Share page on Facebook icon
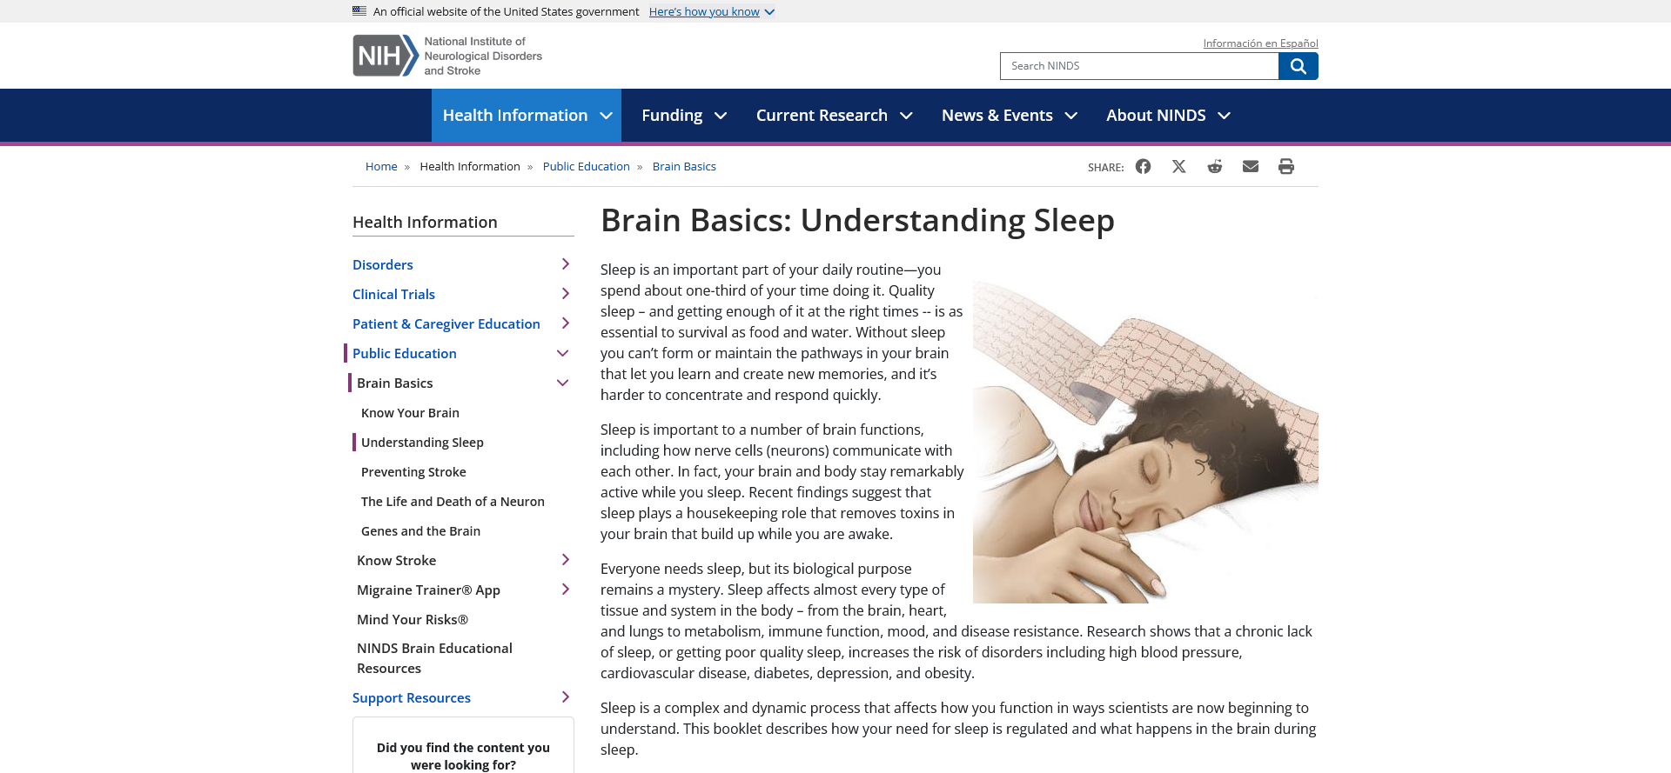Image resolution: width=1671 pixels, height=773 pixels. tap(1143, 166)
